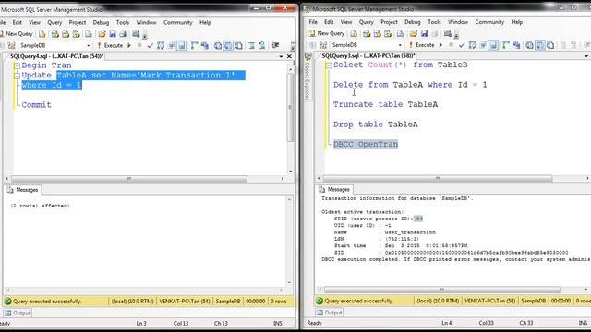Click Parse checkmark icon in SQLQuery4 window
This screenshot has height=332, width=591.
tap(150, 45)
